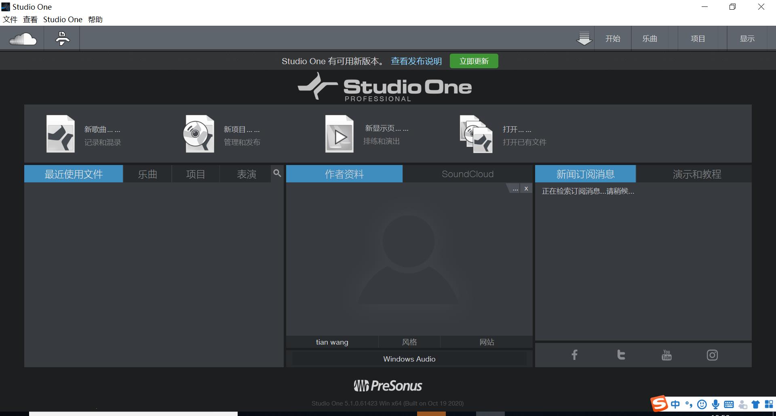
Task: Click the '正在检索订阅消息' status text
Action: [588, 191]
